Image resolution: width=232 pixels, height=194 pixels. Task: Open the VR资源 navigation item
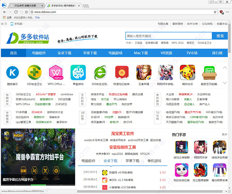click(x=166, y=53)
